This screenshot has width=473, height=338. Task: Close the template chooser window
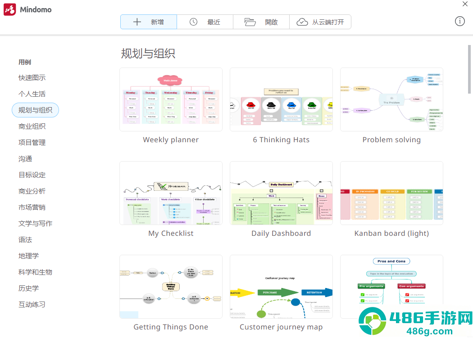pos(465,4)
